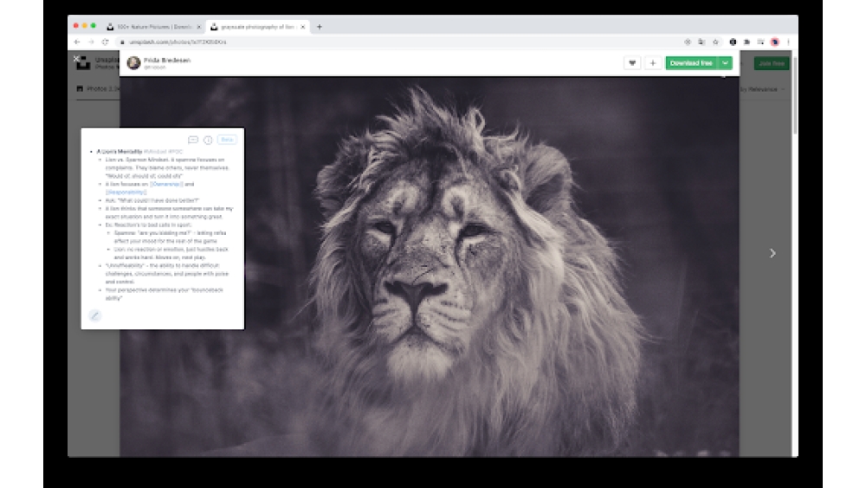Close the photo overlay with X
The height and width of the screenshot is (488, 866).
77,59
